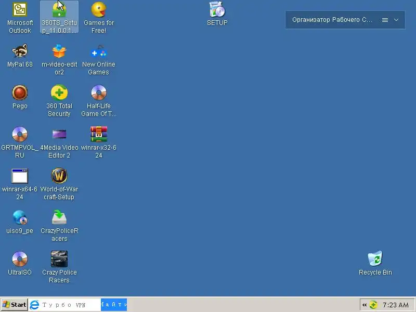Image resolution: width=416 pixels, height=312 pixels.
Task: Open the Start menu
Action: 15,305
